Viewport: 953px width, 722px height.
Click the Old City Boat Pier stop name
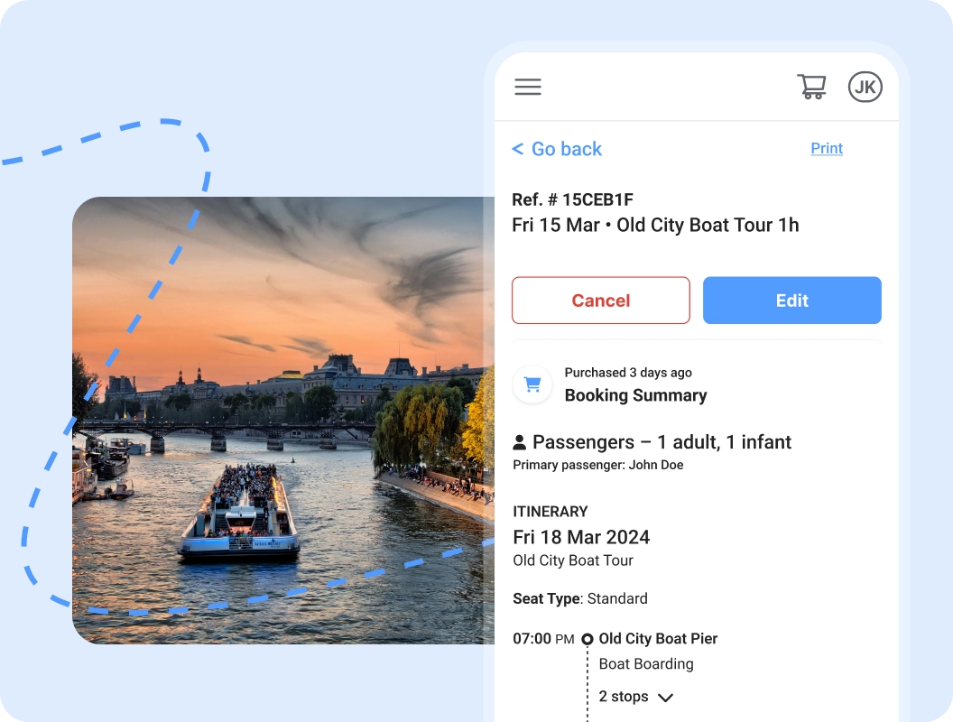coord(658,639)
